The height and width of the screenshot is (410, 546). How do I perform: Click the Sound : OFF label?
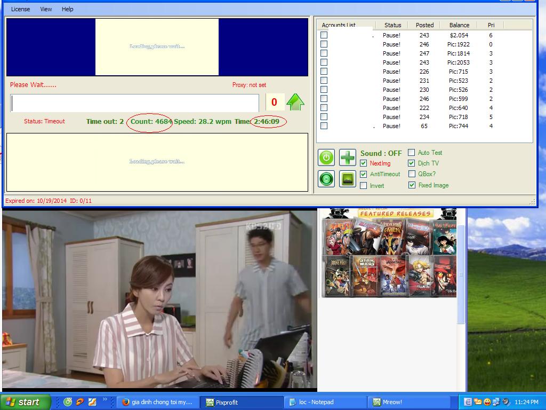(x=381, y=153)
